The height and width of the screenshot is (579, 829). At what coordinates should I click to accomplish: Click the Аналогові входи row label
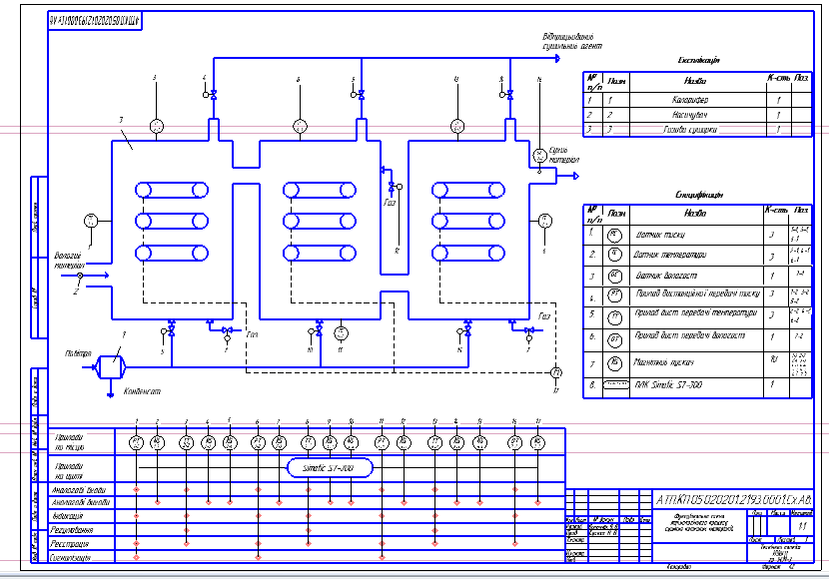click(x=79, y=490)
